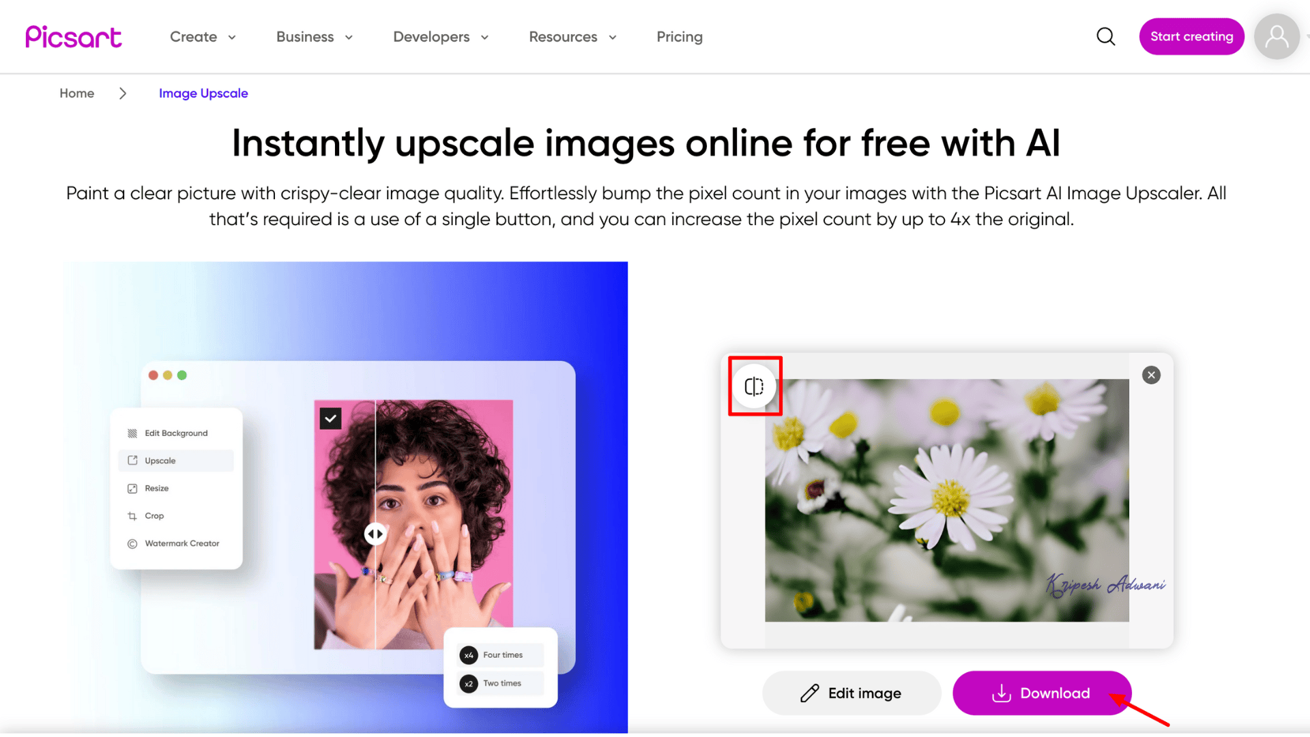This screenshot has height=737, width=1310.
Task: Open the Resources menu
Action: click(572, 37)
